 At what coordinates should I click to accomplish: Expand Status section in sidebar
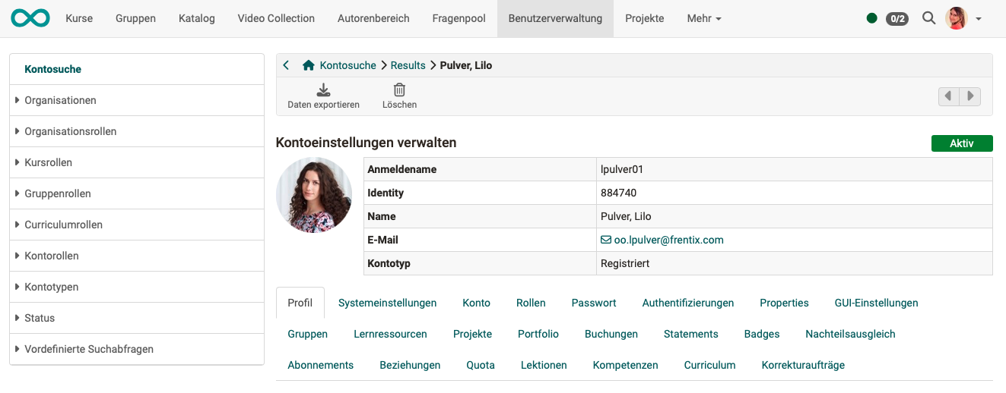point(137,318)
